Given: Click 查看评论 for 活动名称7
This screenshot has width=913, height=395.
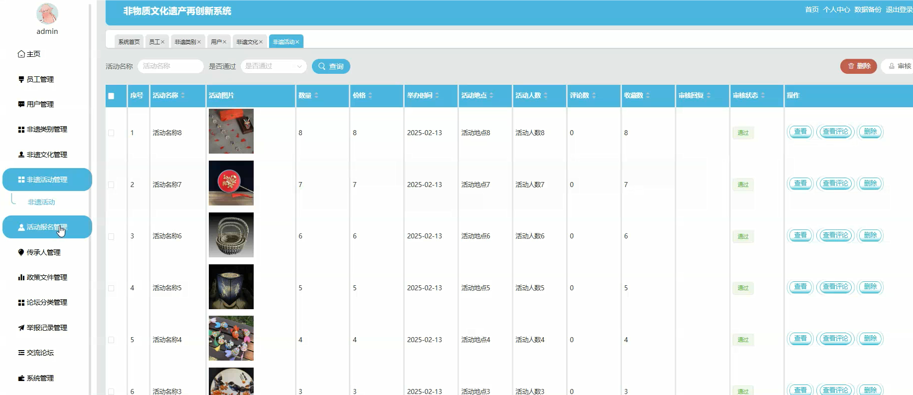Looking at the screenshot, I should (836, 184).
